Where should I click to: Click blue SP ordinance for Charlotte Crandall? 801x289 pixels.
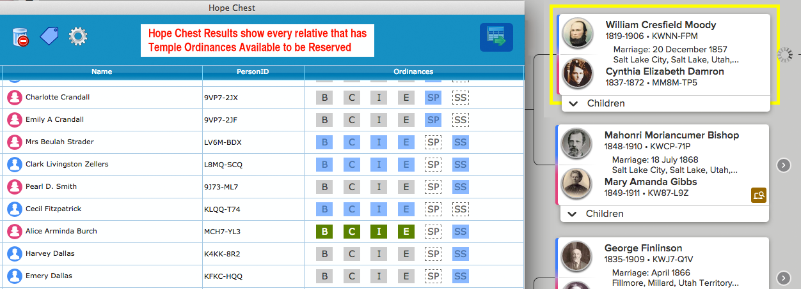(x=433, y=98)
